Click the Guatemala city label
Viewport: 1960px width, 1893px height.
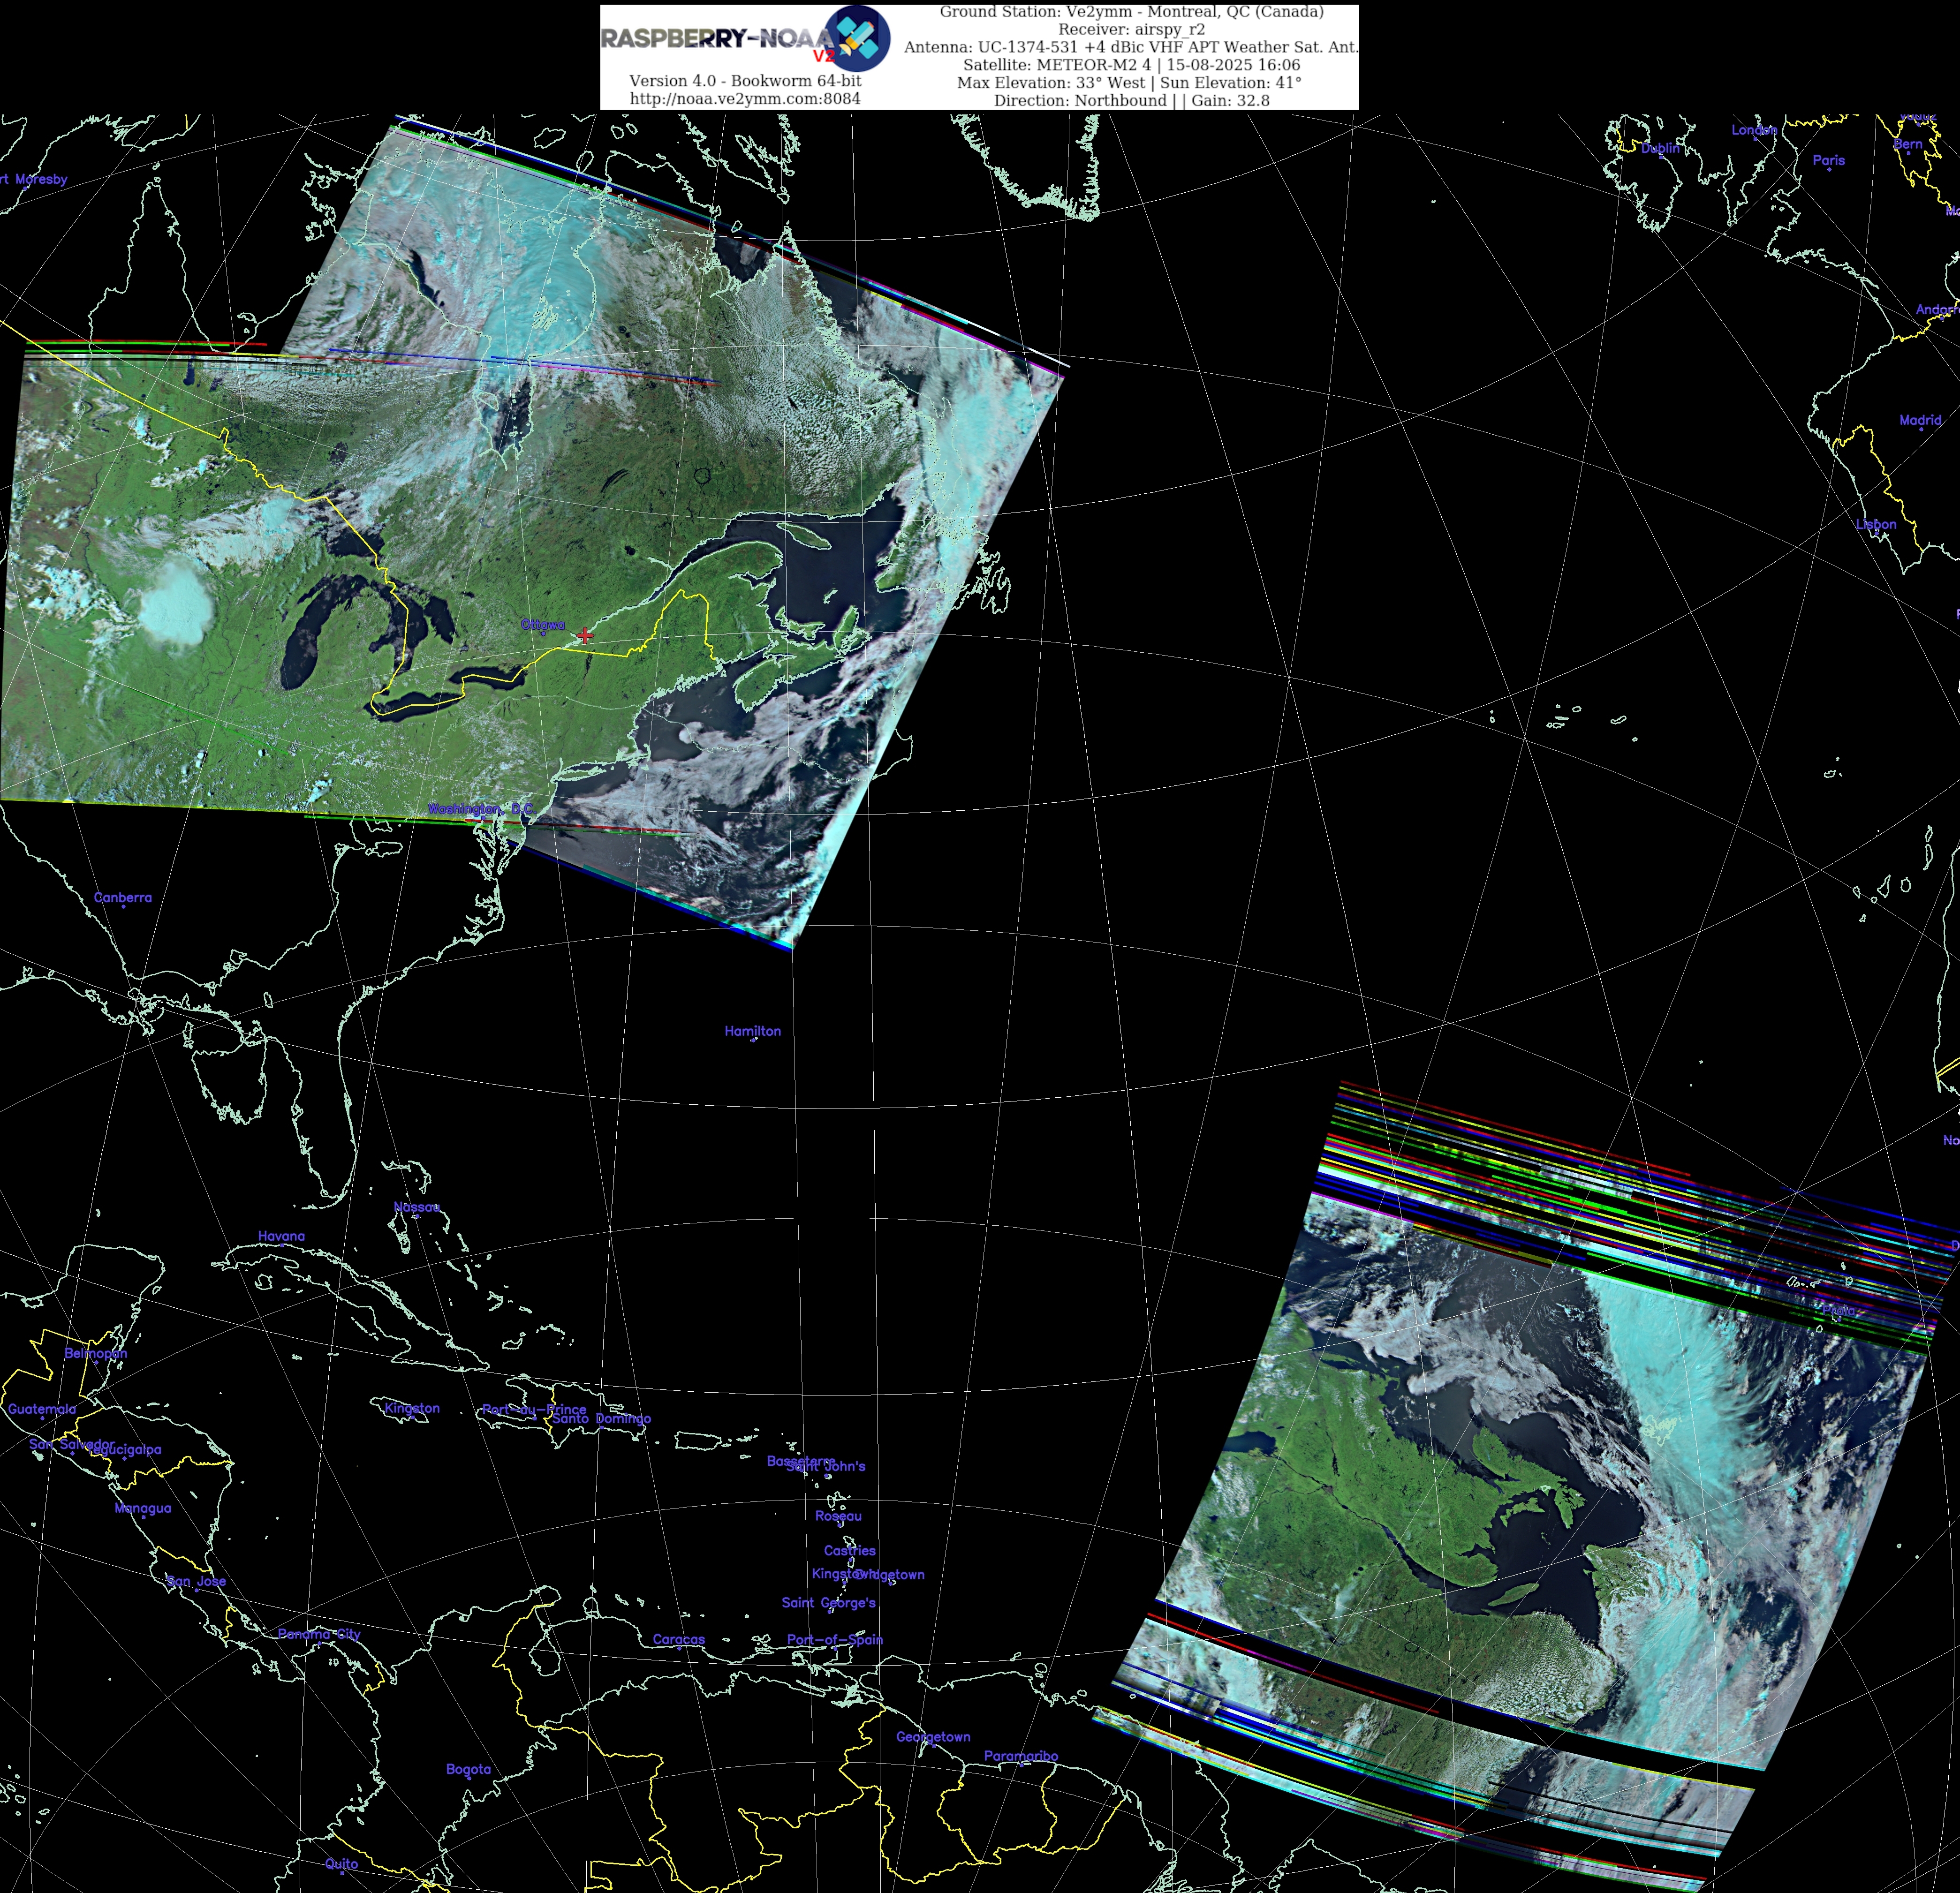tap(42, 1409)
